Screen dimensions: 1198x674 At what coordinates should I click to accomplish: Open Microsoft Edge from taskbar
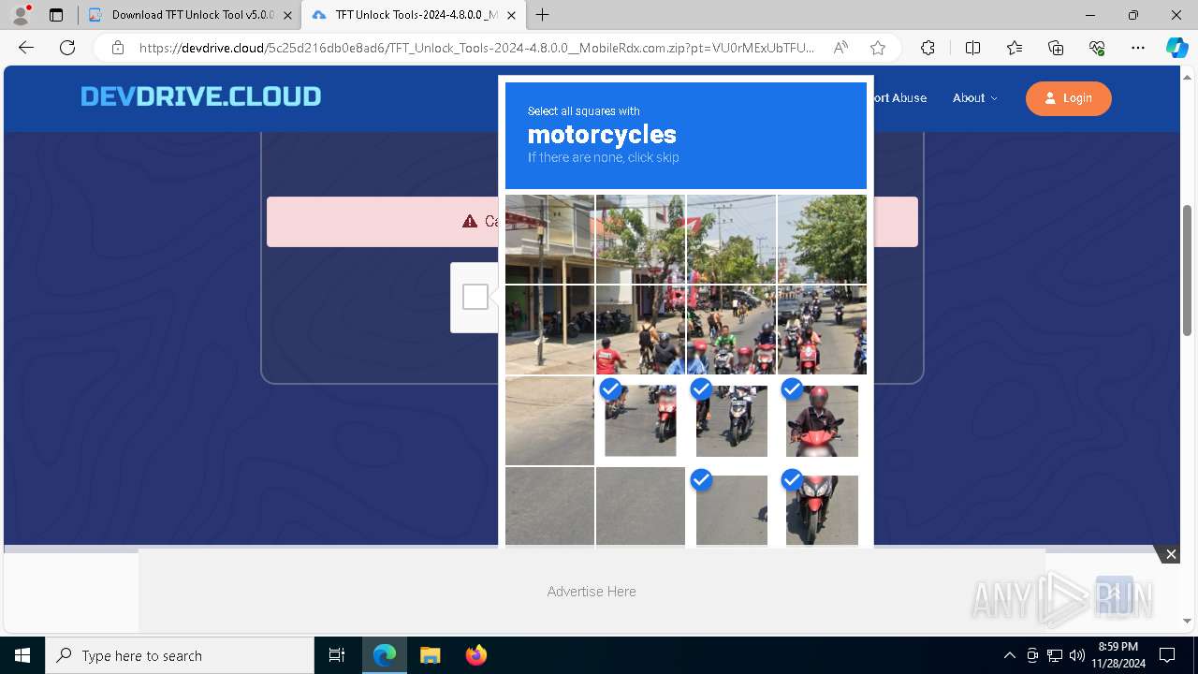[x=385, y=655]
